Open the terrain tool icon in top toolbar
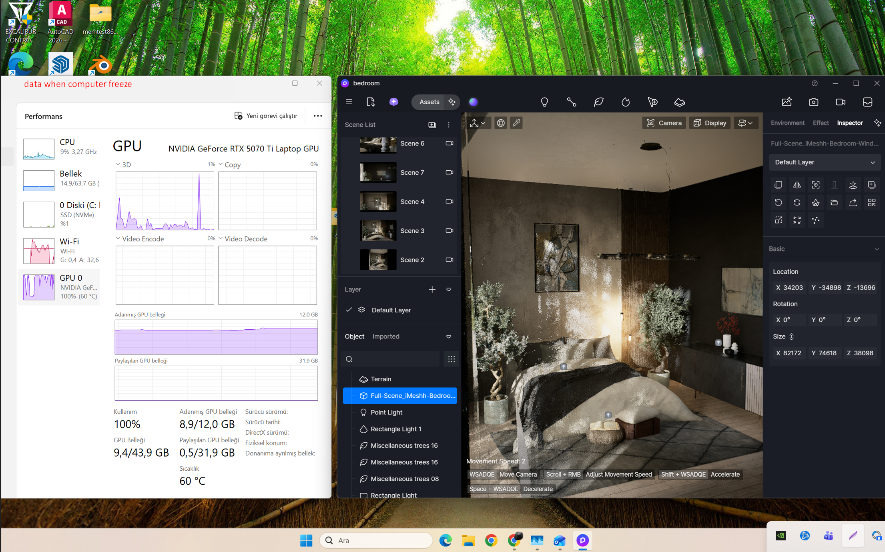 679,102
